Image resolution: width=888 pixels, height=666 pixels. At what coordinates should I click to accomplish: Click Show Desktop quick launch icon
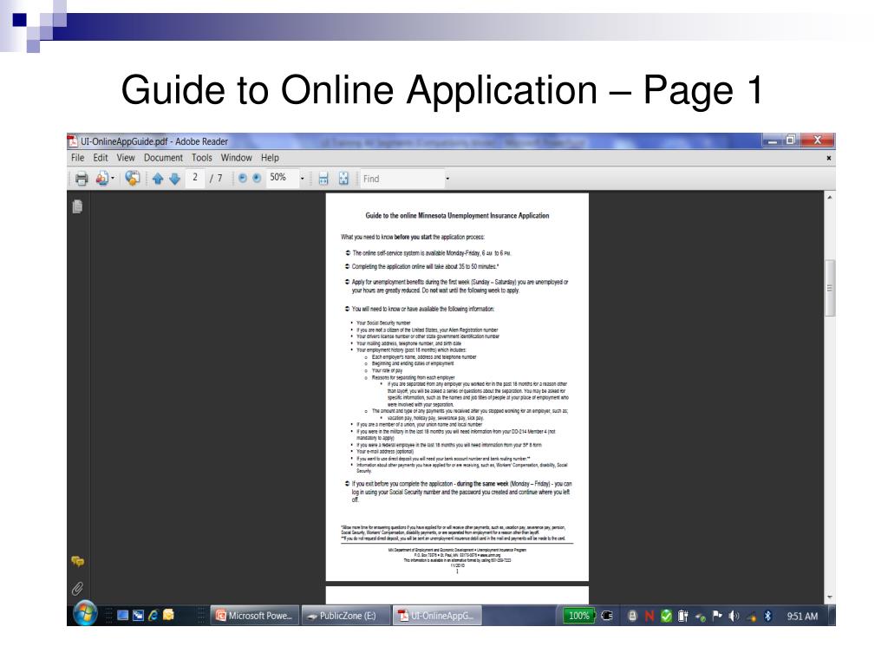coord(123,615)
